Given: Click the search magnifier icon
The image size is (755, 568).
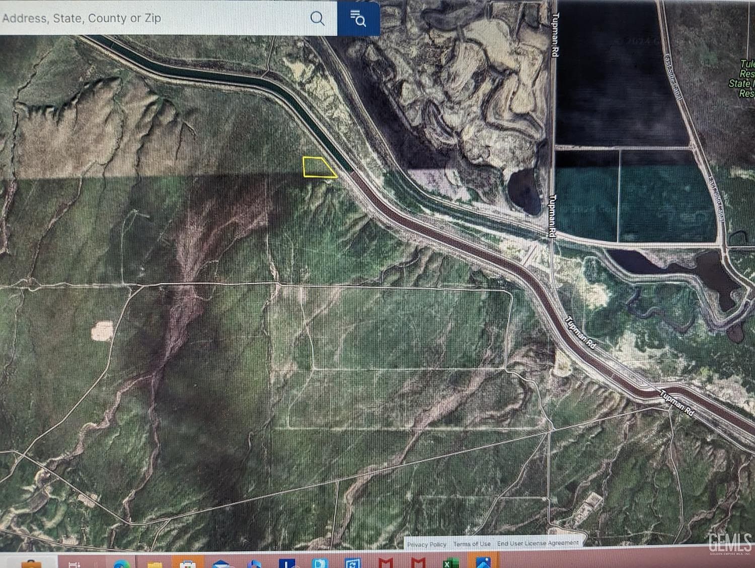Looking at the screenshot, I should (317, 19).
